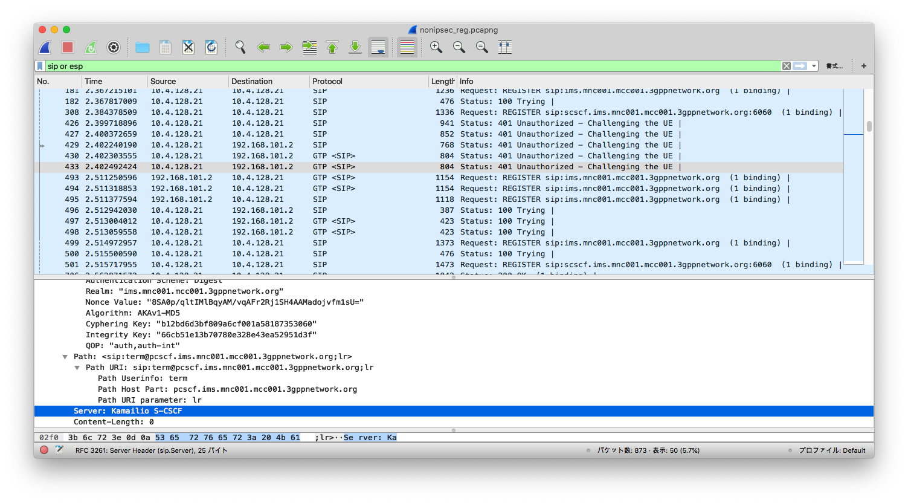Screen dimensions: 908x503
Task: Zoom out the packet text
Action: click(x=459, y=47)
